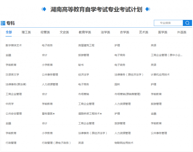Click 公共事务管理 link beside 汉语言文学
This screenshot has height=152, width=193.
[x=50, y=75]
